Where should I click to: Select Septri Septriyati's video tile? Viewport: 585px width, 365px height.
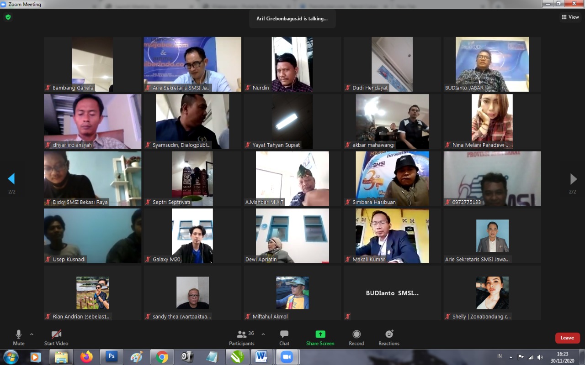pyautogui.click(x=192, y=179)
